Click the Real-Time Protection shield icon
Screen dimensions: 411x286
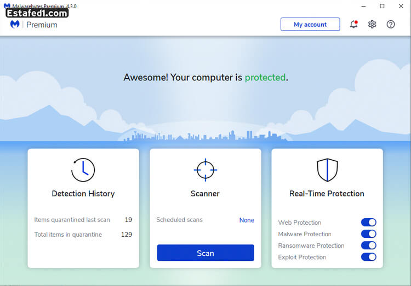click(327, 170)
